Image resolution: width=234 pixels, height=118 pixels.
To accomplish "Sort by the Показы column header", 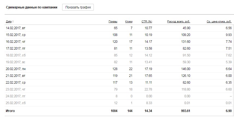I will tap(113, 21).
